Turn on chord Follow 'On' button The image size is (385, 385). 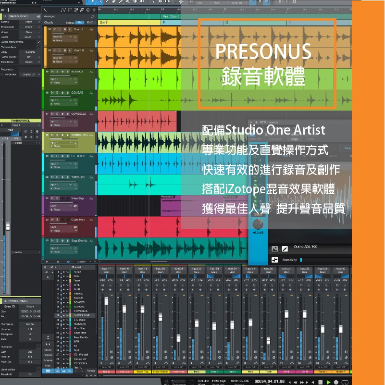(x=80, y=23)
